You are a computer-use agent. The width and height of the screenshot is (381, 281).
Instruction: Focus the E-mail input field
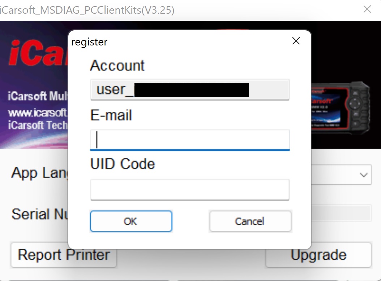click(190, 140)
